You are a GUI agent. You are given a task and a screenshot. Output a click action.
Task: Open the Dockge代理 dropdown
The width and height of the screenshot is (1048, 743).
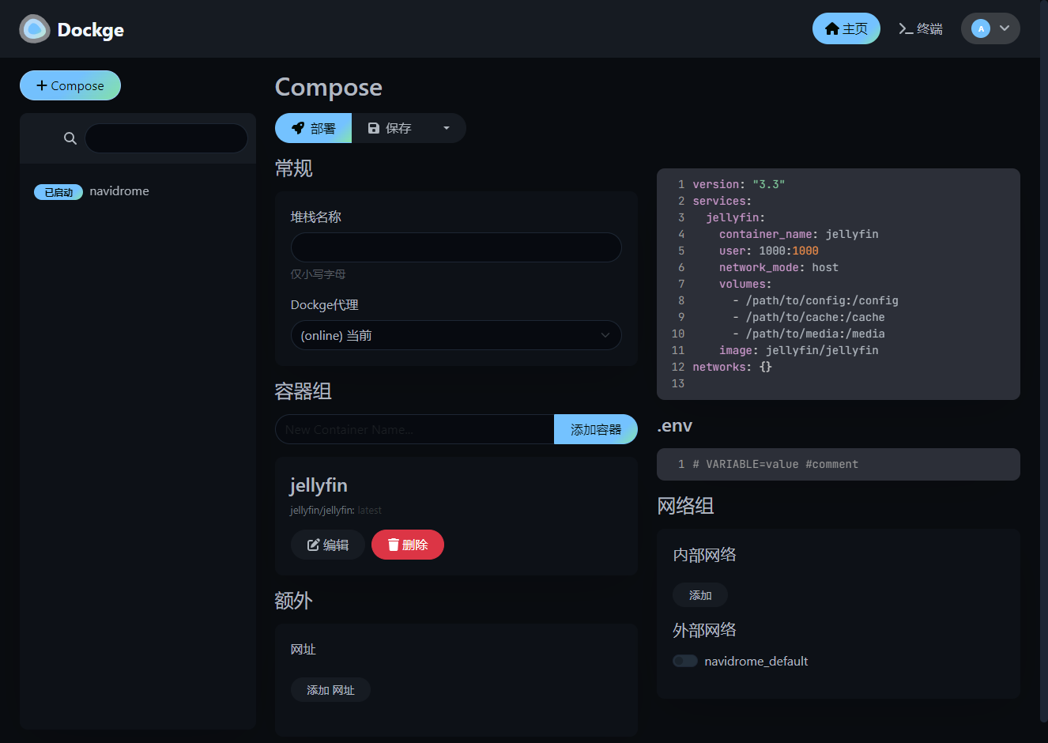(456, 335)
